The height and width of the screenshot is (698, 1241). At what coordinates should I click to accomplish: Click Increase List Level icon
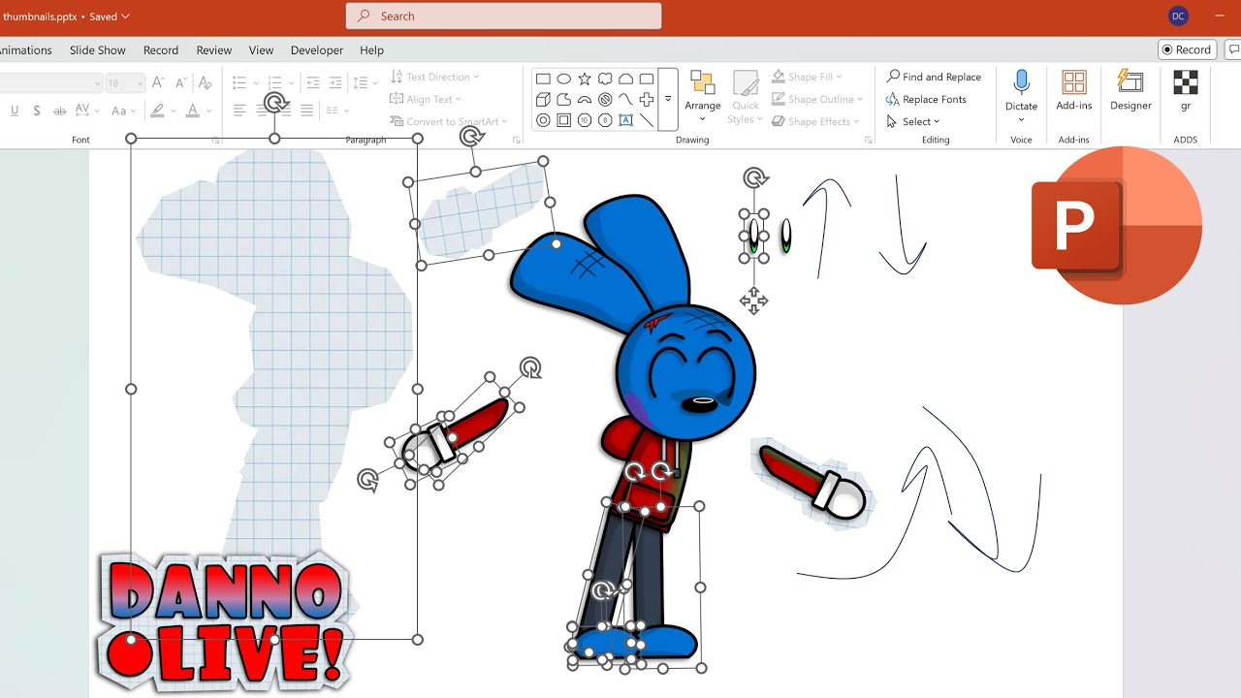(x=335, y=83)
